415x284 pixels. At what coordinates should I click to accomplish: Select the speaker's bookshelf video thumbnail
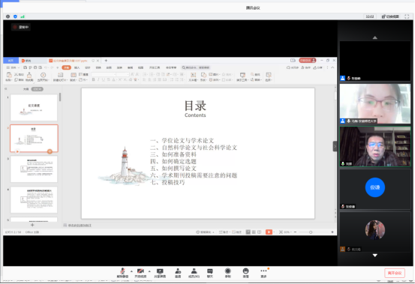pos(375,146)
